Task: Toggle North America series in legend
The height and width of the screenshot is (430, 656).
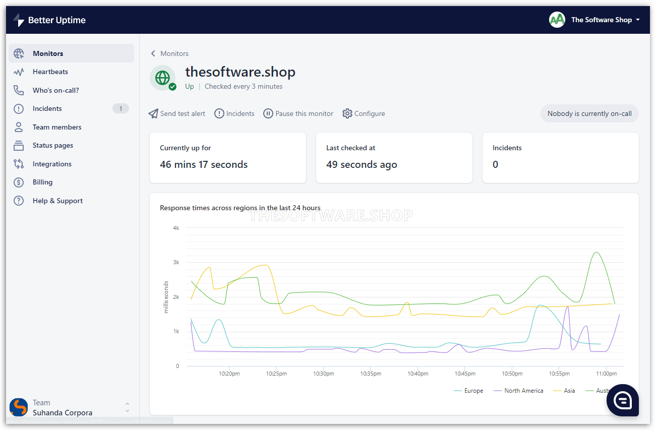Action: (518, 391)
